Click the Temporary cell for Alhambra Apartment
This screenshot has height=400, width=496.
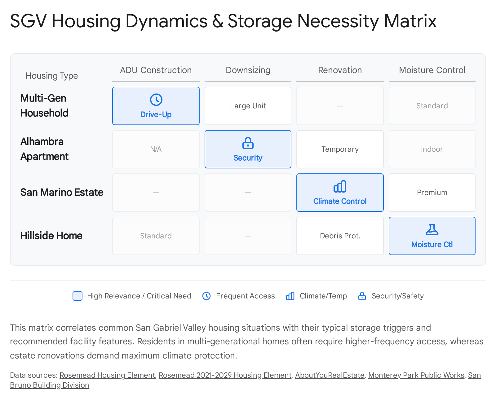coord(340,149)
